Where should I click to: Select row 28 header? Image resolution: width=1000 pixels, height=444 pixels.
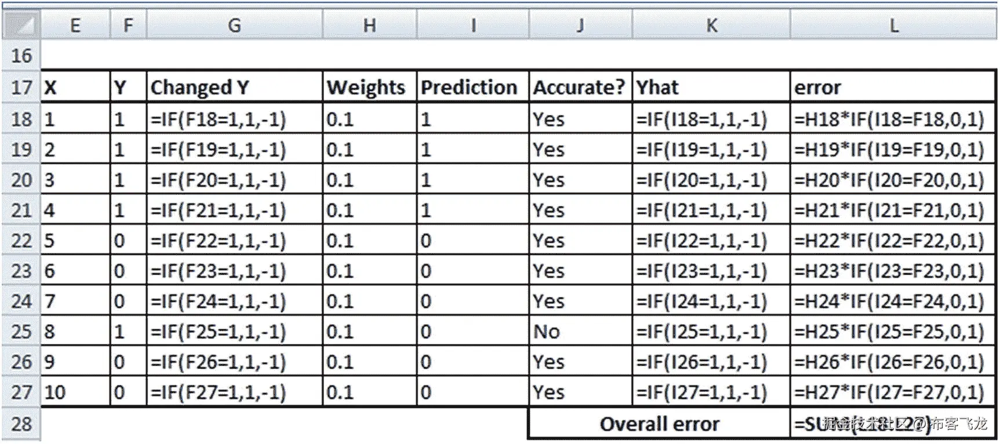[x=21, y=424]
